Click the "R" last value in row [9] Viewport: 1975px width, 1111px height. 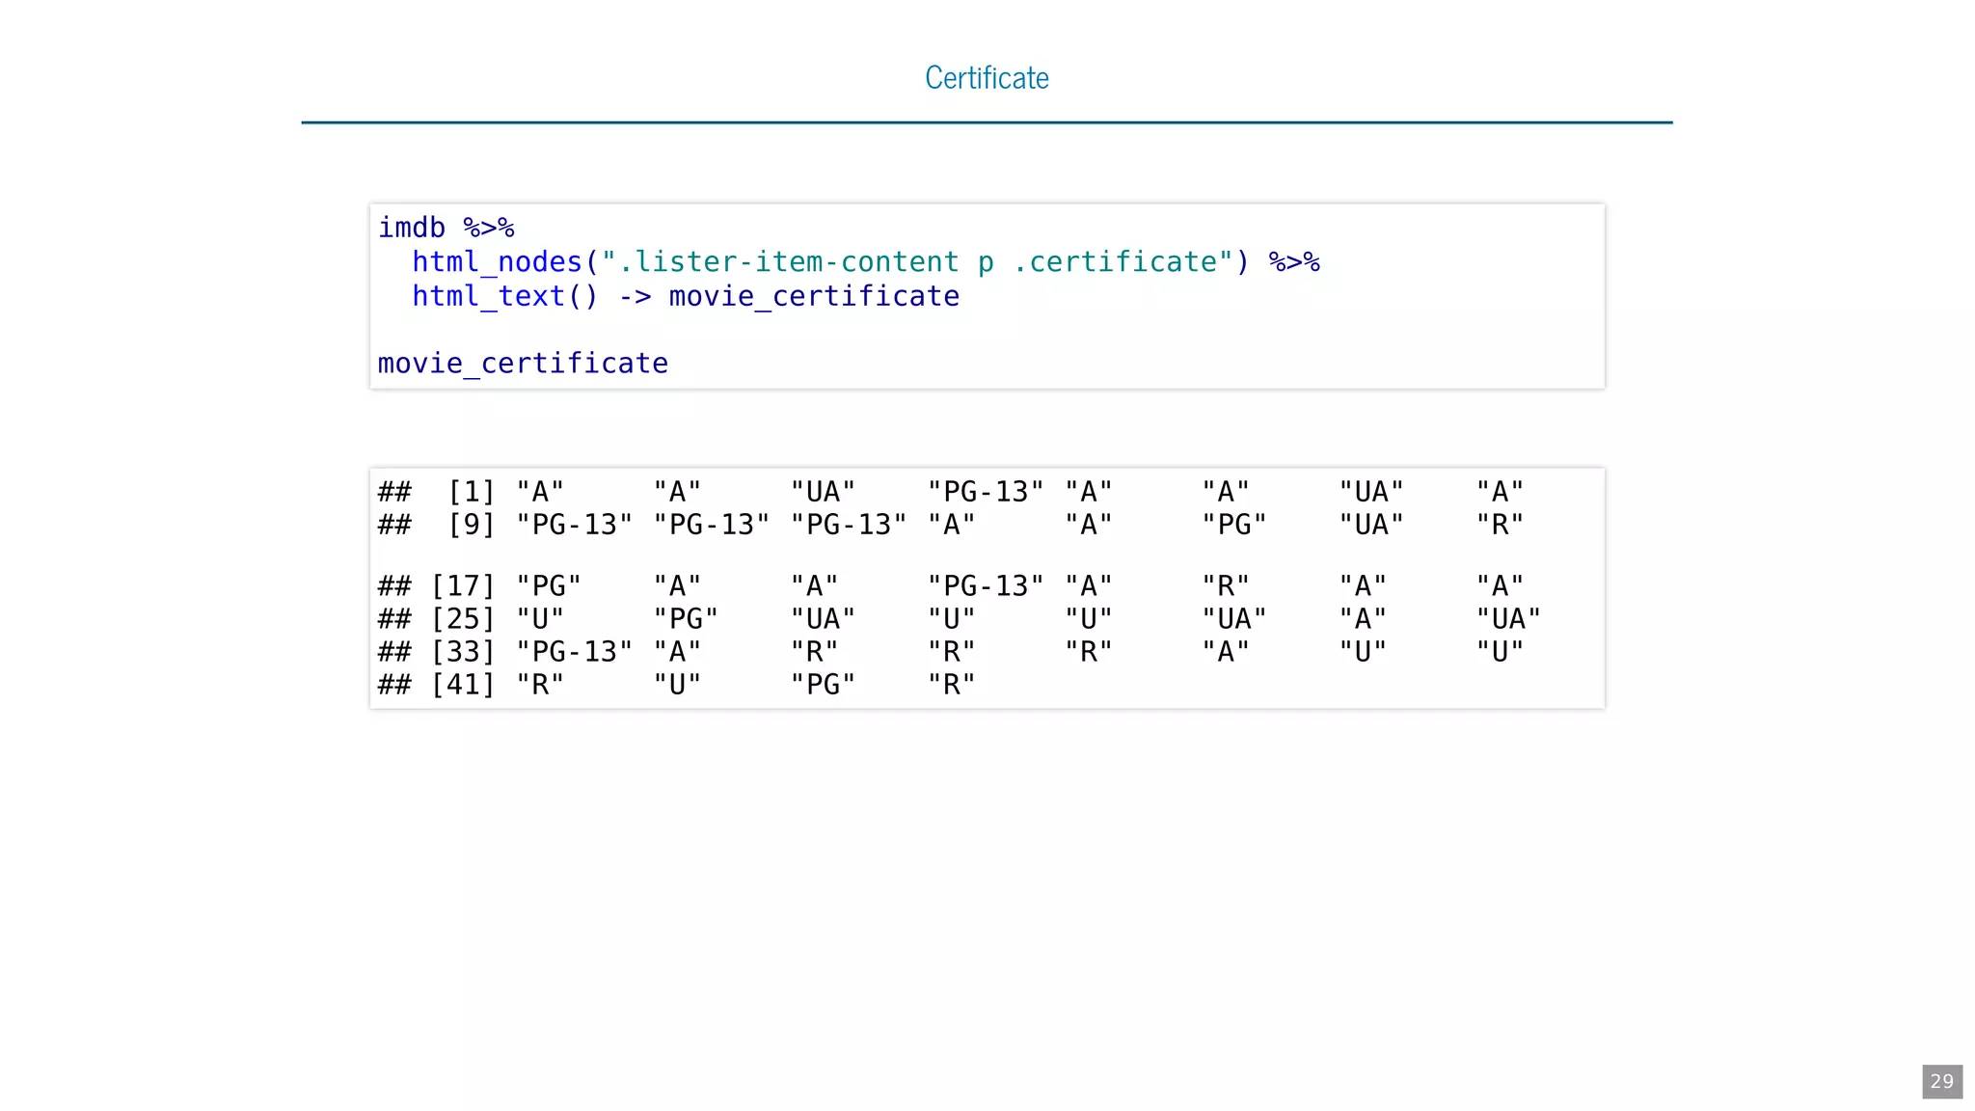tap(1500, 525)
